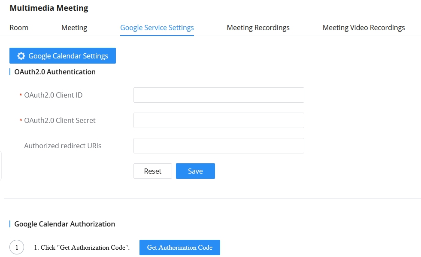Select the OAuth2.0 Client Secret field
Screen dimensions: 421x257
click(x=218, y=120)
